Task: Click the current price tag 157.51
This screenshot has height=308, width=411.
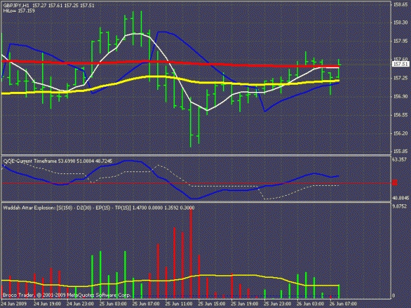Action: tap(400, 64)
